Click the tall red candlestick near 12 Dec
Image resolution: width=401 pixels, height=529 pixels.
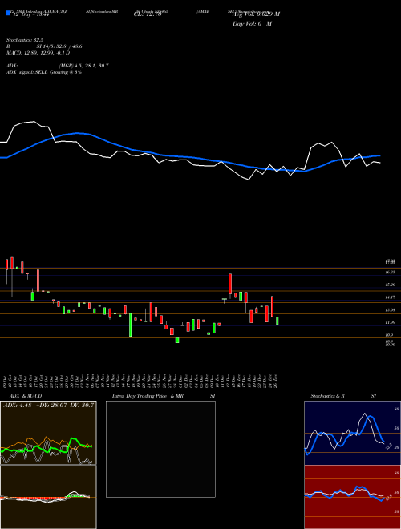coord(230,284)
